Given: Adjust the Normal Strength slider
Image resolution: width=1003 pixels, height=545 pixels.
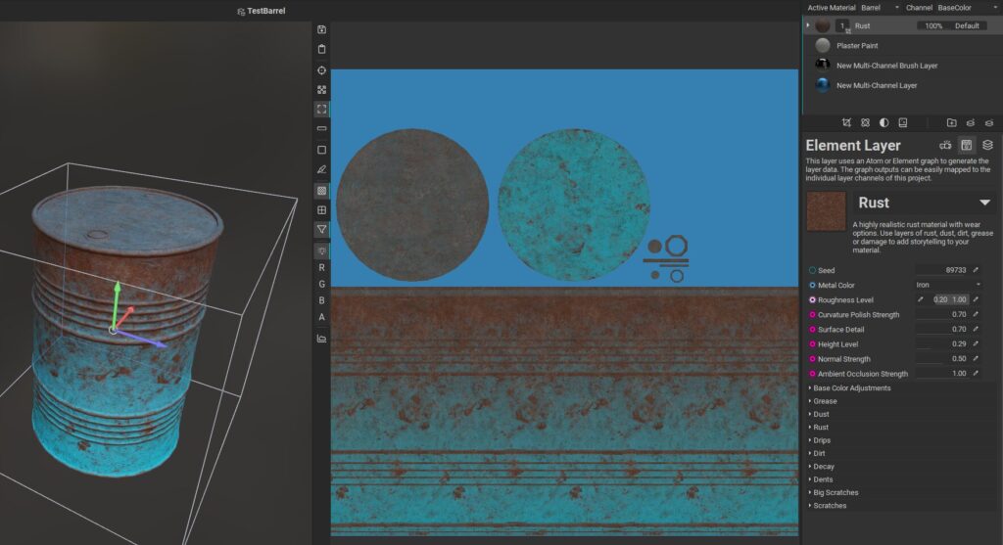Looking at the screenshot, I should (942, 358).
